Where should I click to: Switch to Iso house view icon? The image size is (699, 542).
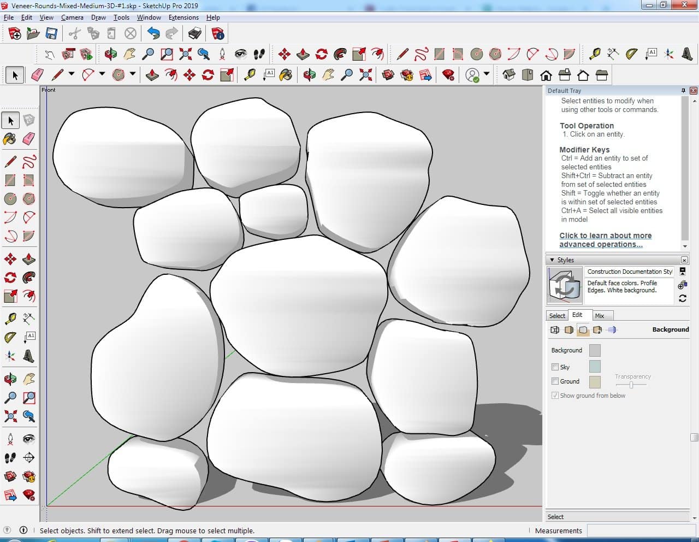(509, 75)
